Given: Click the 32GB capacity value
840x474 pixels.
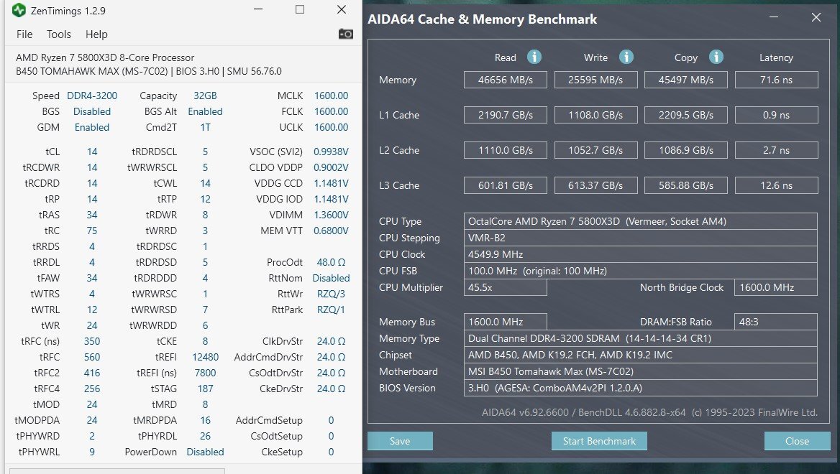Looking at the screenshot, I should [x=205, y=96].
